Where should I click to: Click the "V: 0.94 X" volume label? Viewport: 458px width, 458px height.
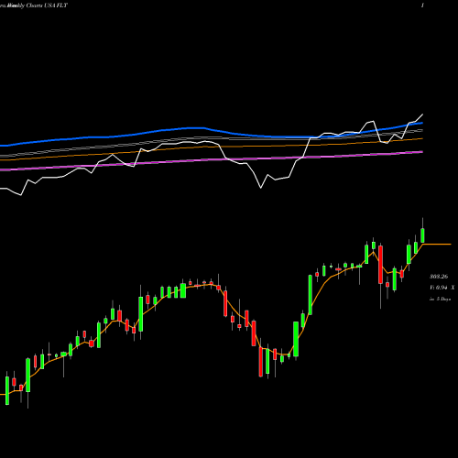pos(442,288)
